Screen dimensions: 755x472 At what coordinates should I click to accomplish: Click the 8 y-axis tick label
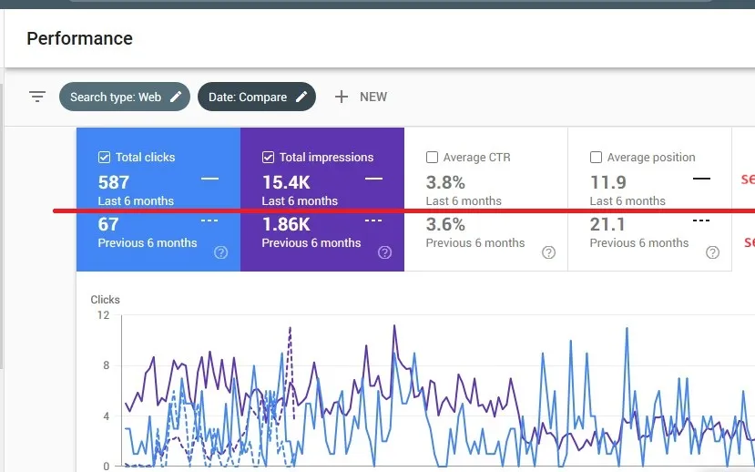[106, 365]
